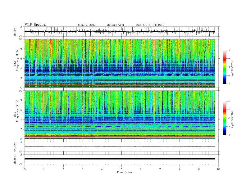Click the "-7" label on lower color bar
The height and width of the screenshot is (190, 246).
pos(229,135)
